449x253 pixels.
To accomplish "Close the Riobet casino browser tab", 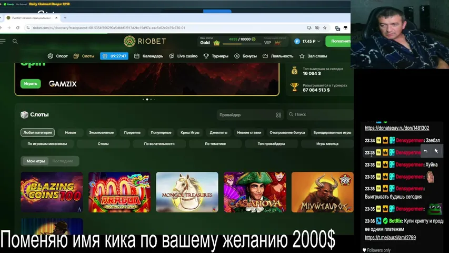I will coord(56,18).
